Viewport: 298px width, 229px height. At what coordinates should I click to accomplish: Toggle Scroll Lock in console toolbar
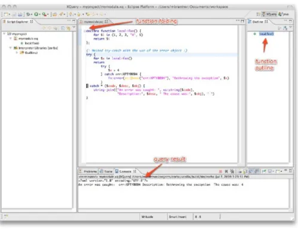245,171
